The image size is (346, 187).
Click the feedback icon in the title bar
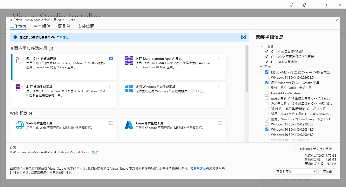[x=304, y=5]
